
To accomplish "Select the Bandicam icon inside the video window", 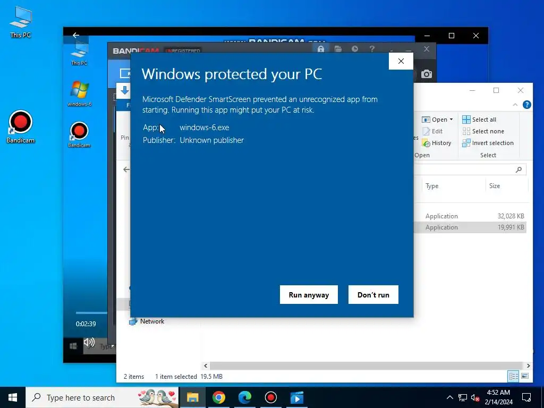I will pyautogui.click(x=79, y=135).
